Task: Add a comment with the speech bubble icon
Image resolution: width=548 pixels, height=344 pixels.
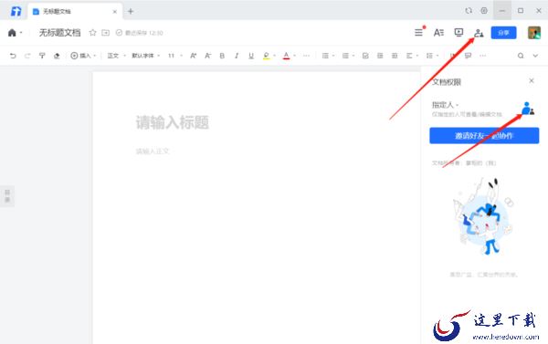Action: click(x=468, y=56)
